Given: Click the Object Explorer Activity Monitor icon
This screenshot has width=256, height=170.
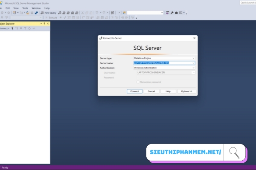Looking at the screenshot, I should point(34,28).
